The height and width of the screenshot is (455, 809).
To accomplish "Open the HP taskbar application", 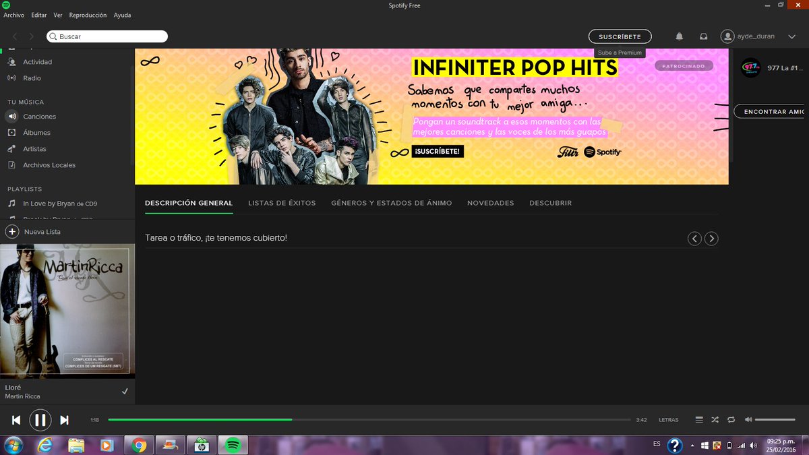I will tap(202, 445).
